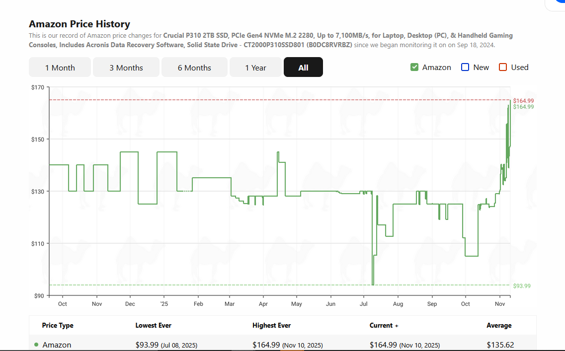Click the $135.62 average value

pyautogui.click(x=500, y=345)
